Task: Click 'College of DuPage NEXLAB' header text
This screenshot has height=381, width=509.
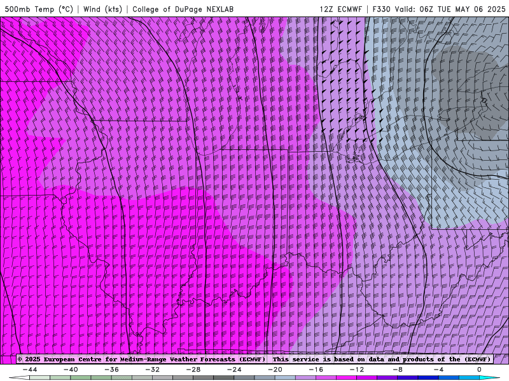Action: pos(183,9)
